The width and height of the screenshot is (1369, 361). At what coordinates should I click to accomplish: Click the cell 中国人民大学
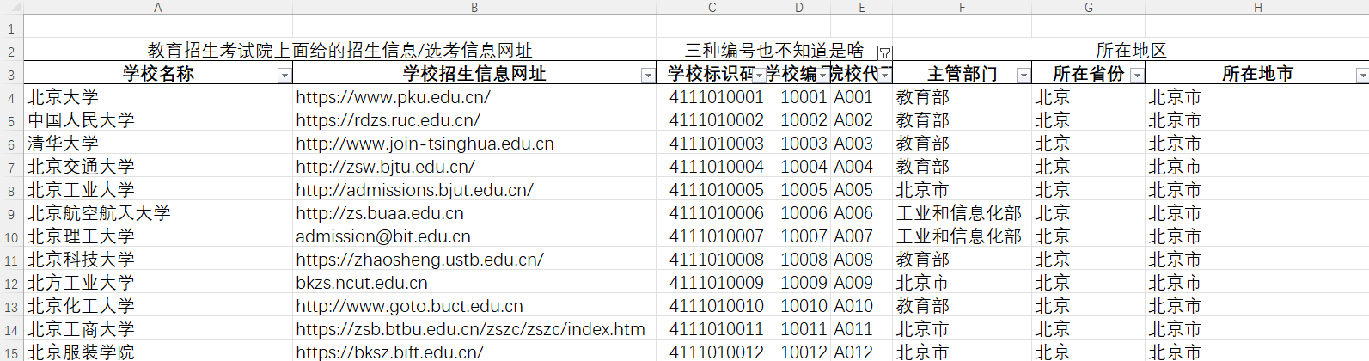pyautogui.click(x=158, y=120)
